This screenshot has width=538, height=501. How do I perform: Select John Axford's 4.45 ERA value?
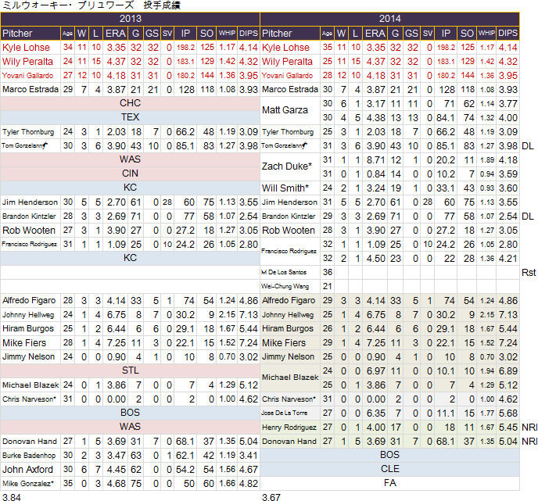116,470
